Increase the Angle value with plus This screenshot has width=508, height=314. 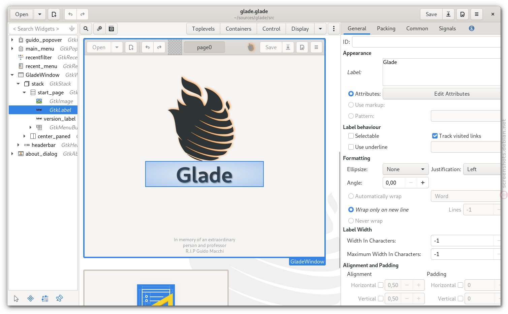[x=422, y=183]
